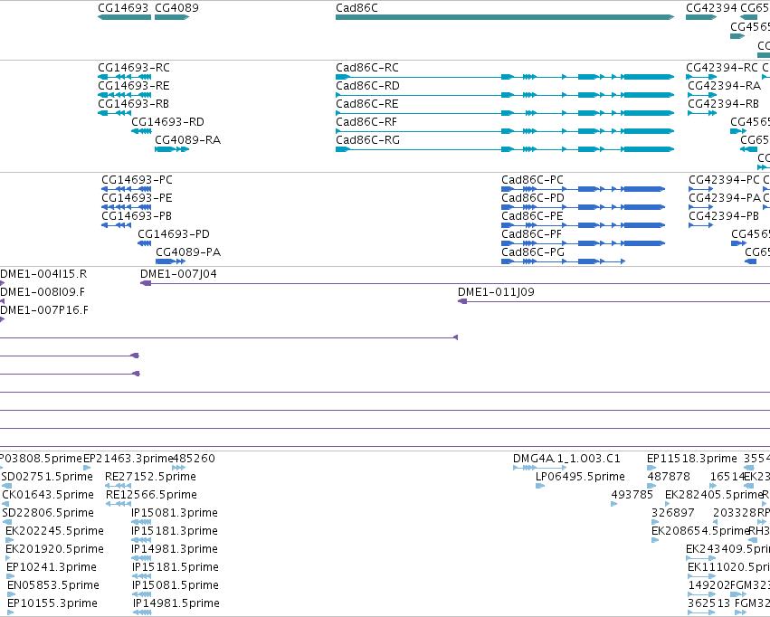770x617 pixels.
Task: Select protein label Cad86C-PD
Action: (x=533, y=198)
